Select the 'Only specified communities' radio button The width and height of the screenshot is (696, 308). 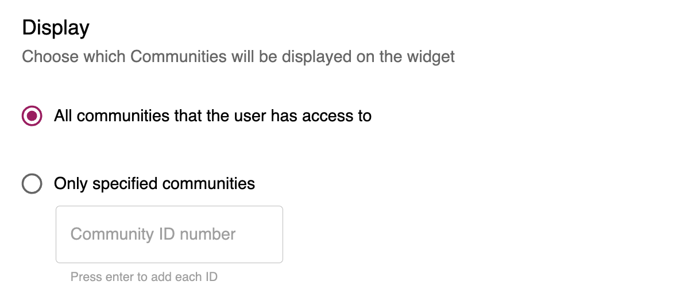coord(32,184)
